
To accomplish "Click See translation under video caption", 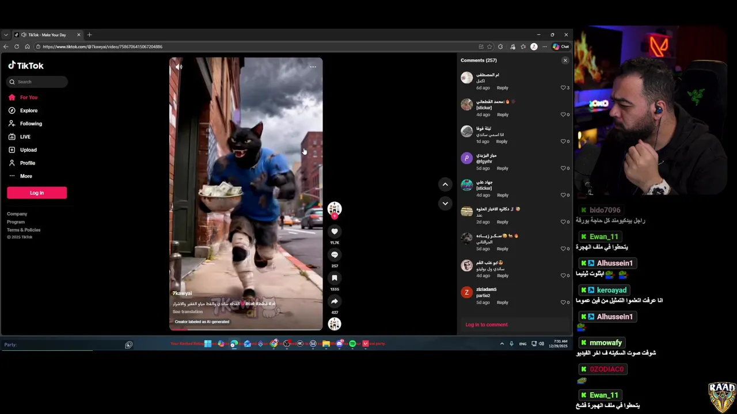I will point(188,312).
